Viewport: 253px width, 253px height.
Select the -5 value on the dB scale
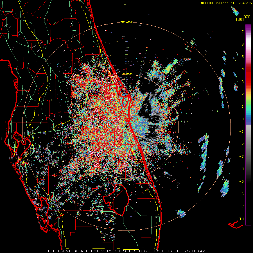pos(241,181)
